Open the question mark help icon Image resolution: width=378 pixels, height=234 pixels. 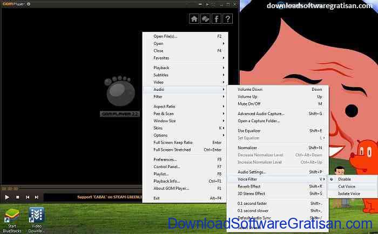(227, 19)
